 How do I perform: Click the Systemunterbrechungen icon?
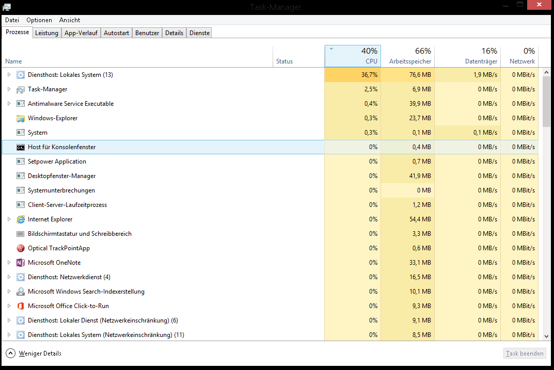pyautogui.click(x=21, y=190)
